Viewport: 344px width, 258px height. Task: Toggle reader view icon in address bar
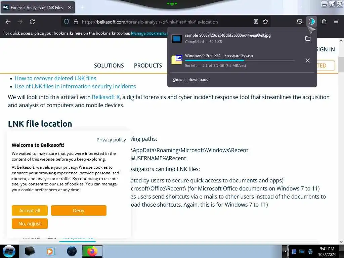coord(256,21)
